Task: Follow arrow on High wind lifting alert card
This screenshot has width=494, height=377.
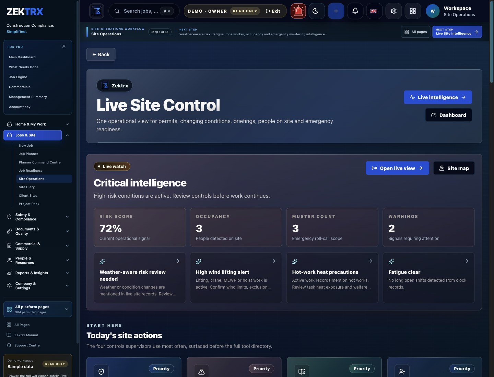Action: tap(273, 261)
